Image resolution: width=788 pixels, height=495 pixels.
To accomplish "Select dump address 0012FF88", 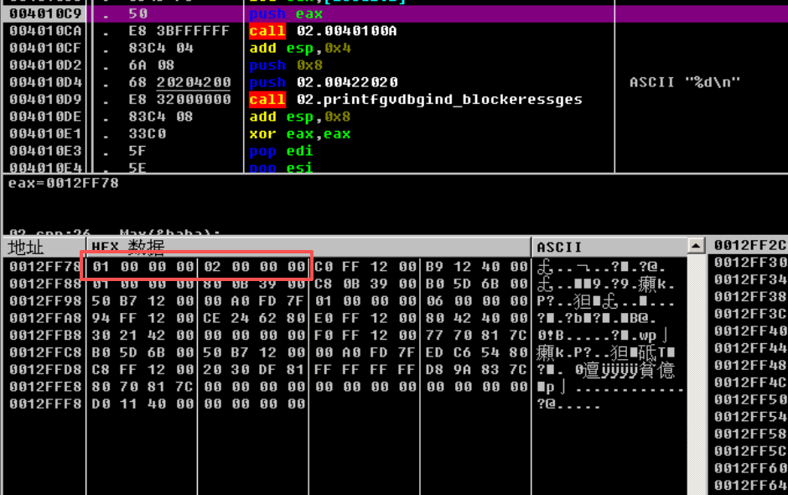I will pyautogui.click(x=45, y=284).
